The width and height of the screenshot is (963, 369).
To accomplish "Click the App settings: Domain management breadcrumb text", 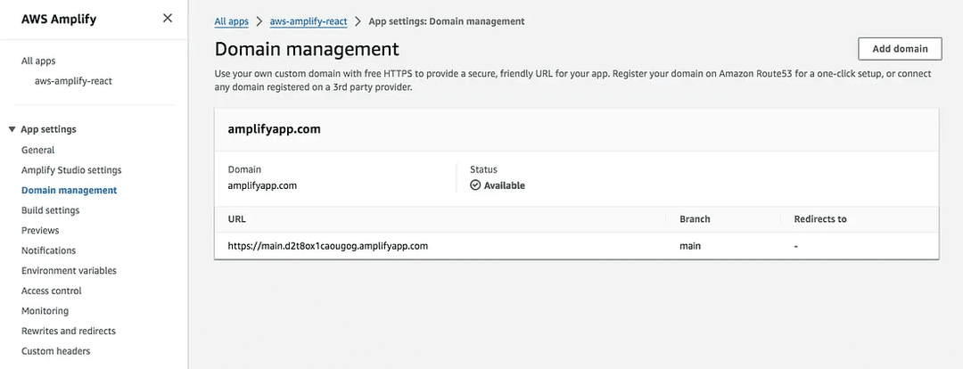I will point(447,21).
